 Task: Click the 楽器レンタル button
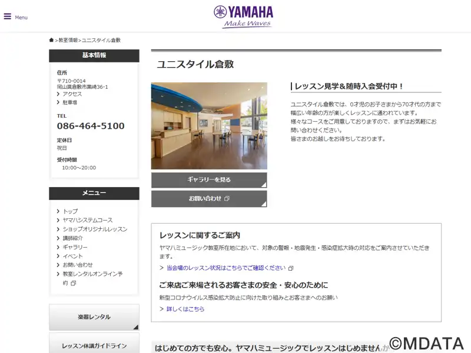pyautogui.click(x=94, y=317)
